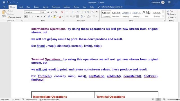The height and width of the screenshot is (101, 180).
Task: Click the Save icon in the title bar
Action: (4, 2)
